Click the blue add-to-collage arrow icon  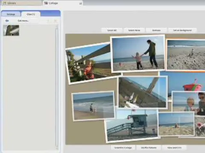[7, 21]
